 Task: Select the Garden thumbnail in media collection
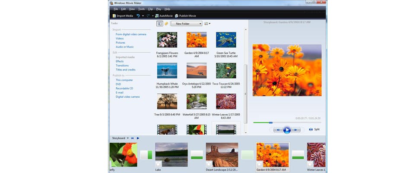click(197, 40)
